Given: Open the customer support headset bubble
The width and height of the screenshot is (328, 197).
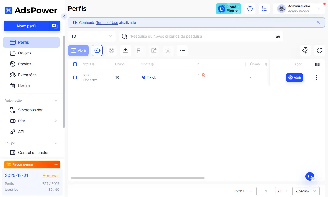Looking at the screenshot, I should 310,176.
